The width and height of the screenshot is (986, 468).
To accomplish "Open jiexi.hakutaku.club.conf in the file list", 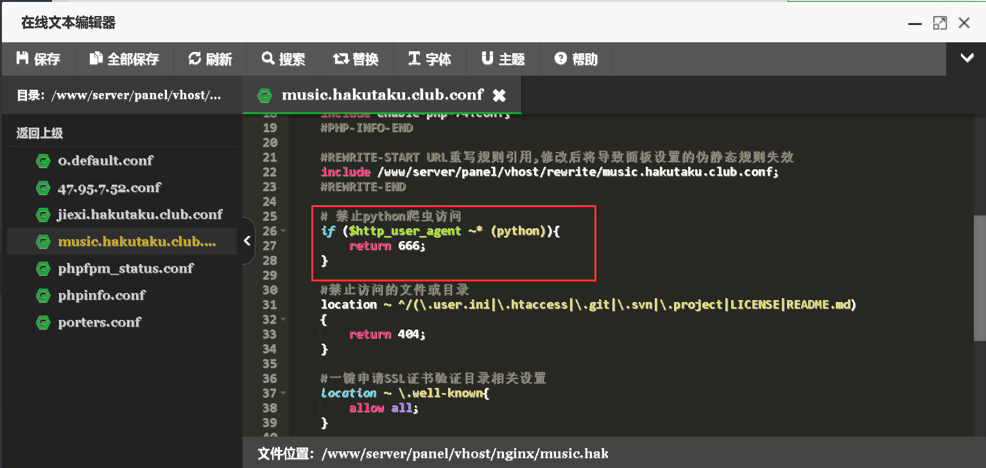I will [140, 214].
